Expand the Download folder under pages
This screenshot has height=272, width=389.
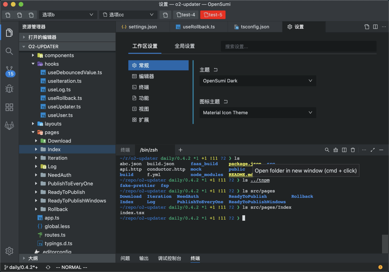click(x=36, y=141)
